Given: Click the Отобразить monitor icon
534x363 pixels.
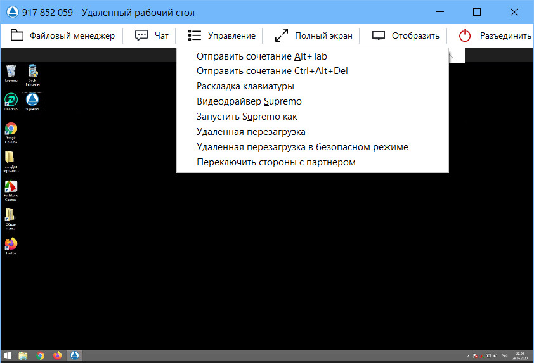Looking at the screenshot, I should pos(379,35).
